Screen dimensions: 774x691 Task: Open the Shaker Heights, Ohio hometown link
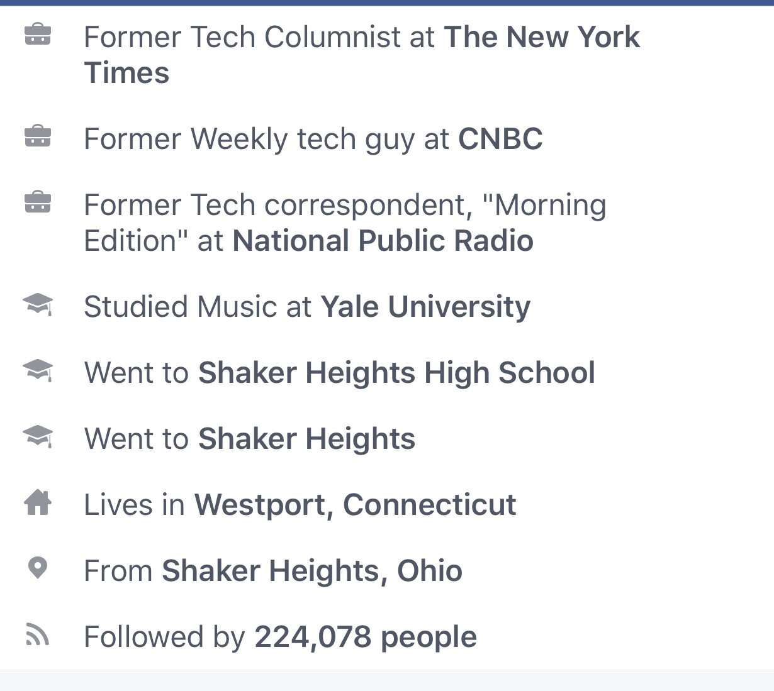pyautogui.click(x=312, y=571)
